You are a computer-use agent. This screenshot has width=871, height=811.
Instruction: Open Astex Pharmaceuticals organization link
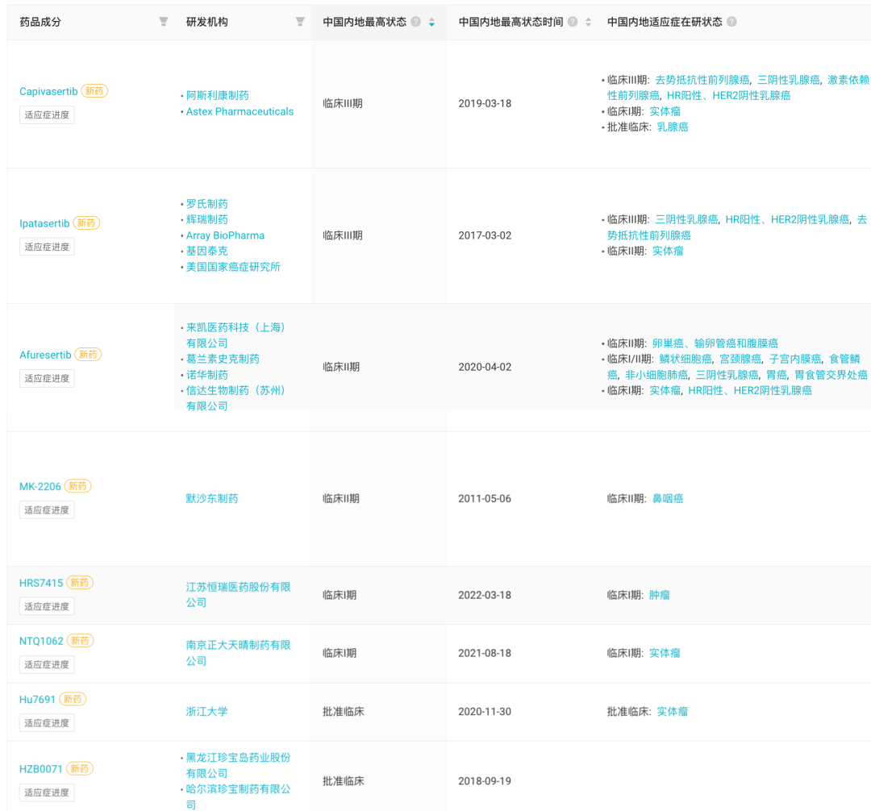pos(240,111)
